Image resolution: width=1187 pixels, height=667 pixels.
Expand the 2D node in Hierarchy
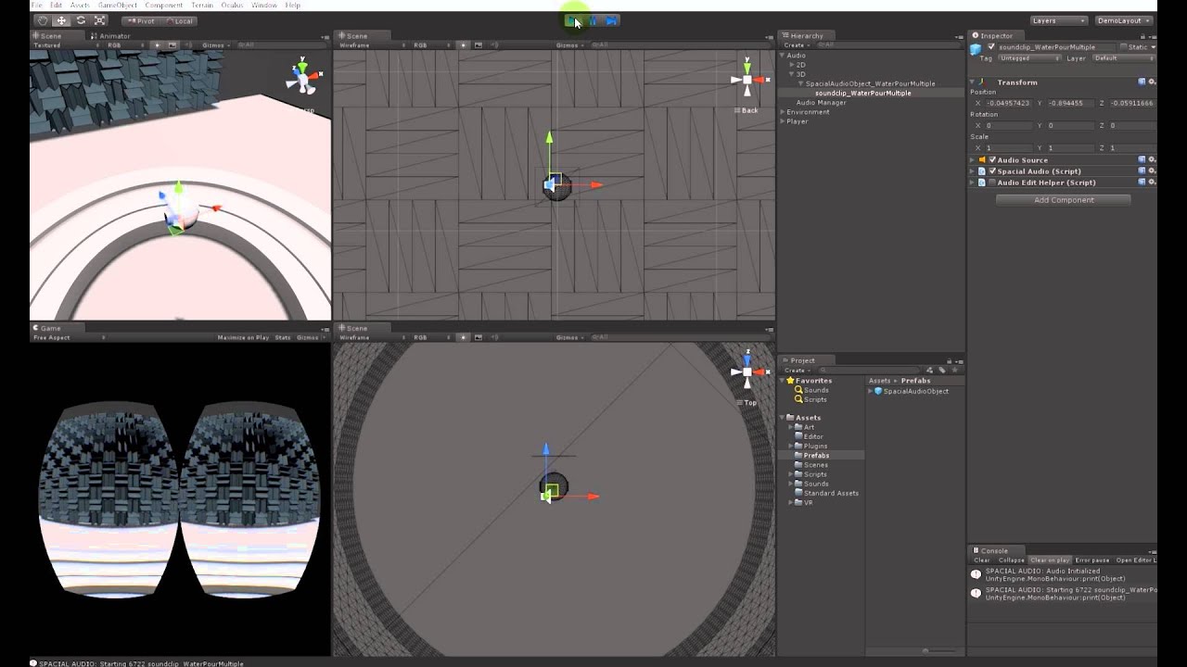pos(792,65)
